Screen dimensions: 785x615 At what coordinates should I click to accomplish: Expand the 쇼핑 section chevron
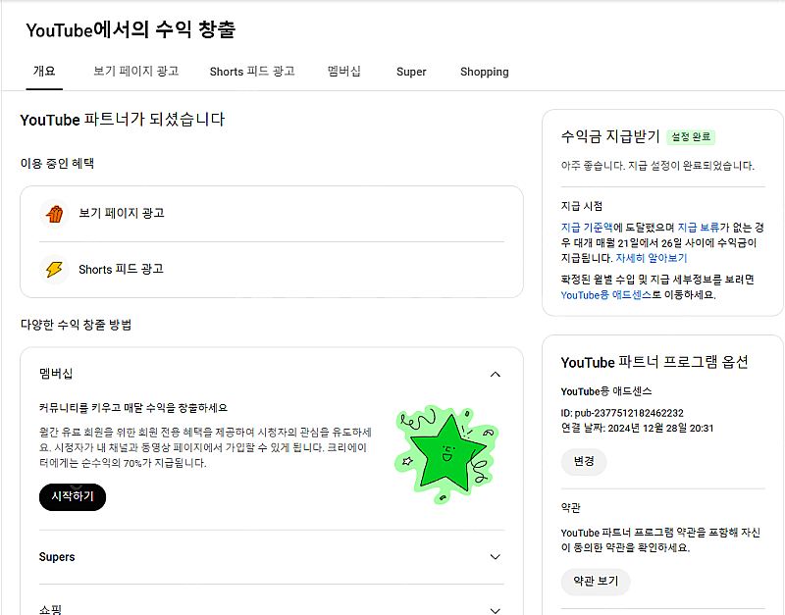pos(496,610)
